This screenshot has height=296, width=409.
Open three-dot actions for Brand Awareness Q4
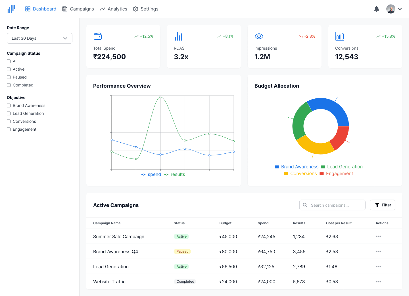(378, 251)
